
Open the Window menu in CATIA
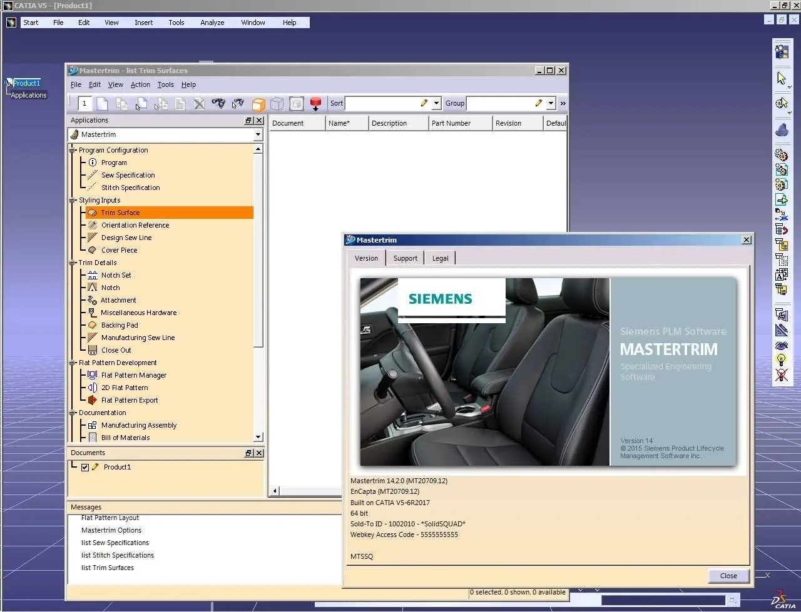(x=253, y=23)
